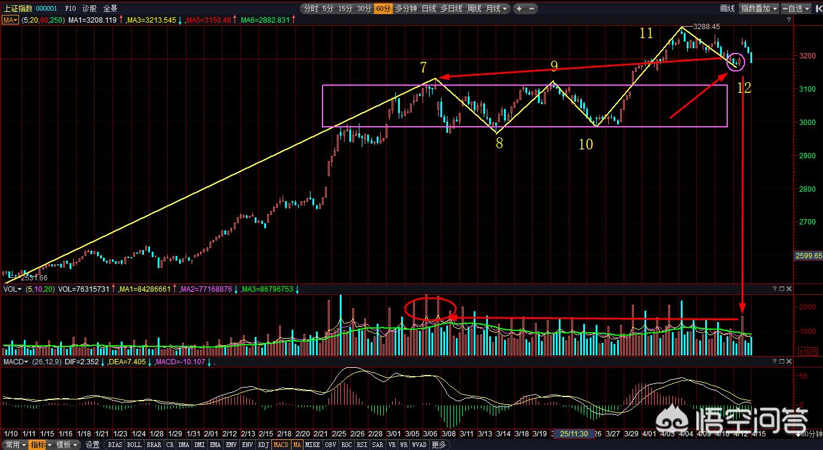Click the 全景 button
The image size is (823, 450).
coord(110,8)
